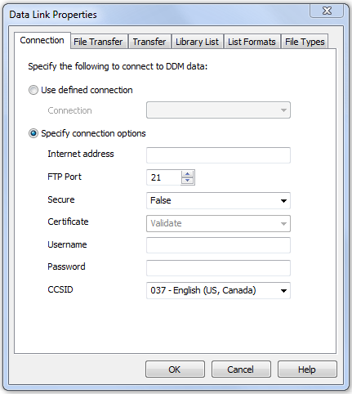The height and width of the screenshot is (394, 352).
Task: Click into the Internet address field
Action: pyautogui.click(x=218, y=155)
